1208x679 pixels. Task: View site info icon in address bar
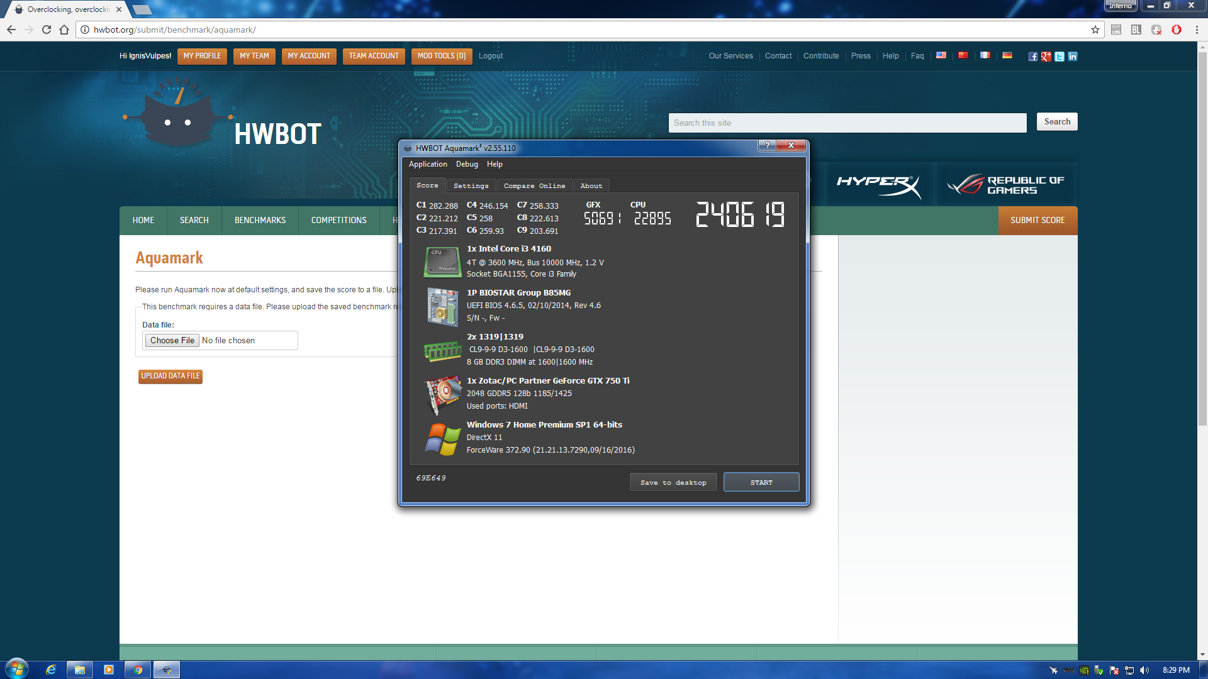pos(85,30)
